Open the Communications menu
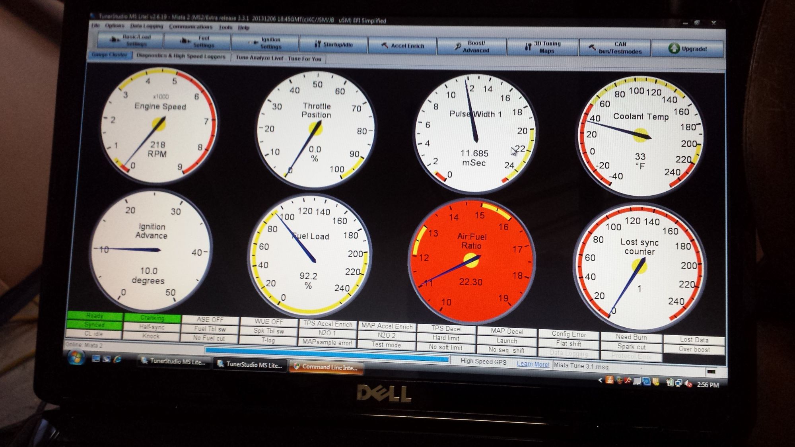Viewport: 795px width, 447px height. pos(190,27)
